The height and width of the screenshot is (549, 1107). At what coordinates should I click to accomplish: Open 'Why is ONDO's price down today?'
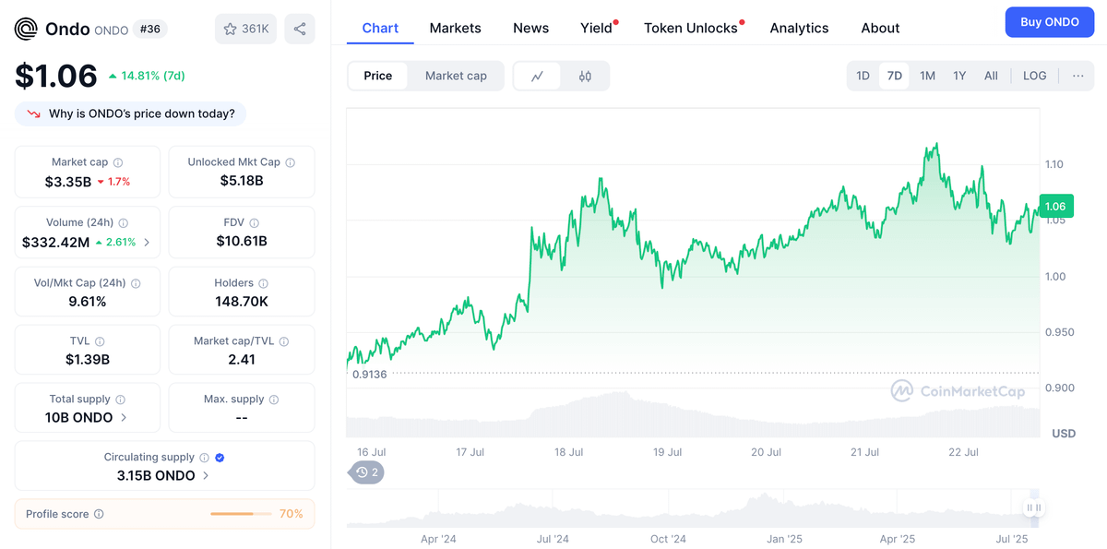click(131, 114)
